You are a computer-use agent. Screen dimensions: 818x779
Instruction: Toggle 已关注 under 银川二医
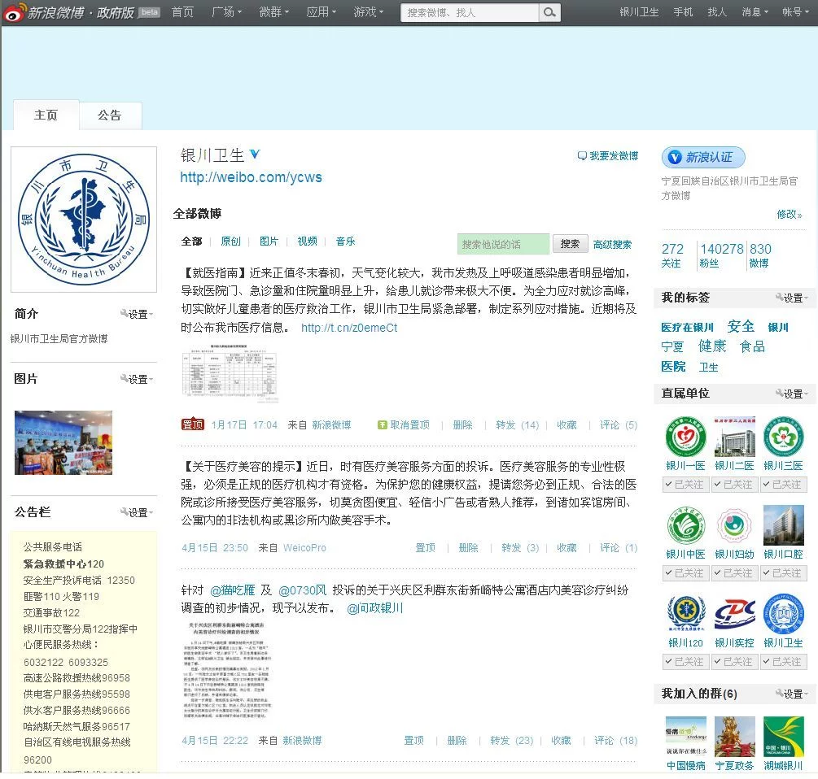(x=733, y=485)
